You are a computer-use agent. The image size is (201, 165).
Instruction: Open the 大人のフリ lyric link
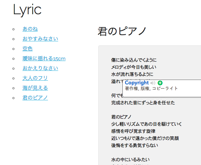(x=35, y=78)
